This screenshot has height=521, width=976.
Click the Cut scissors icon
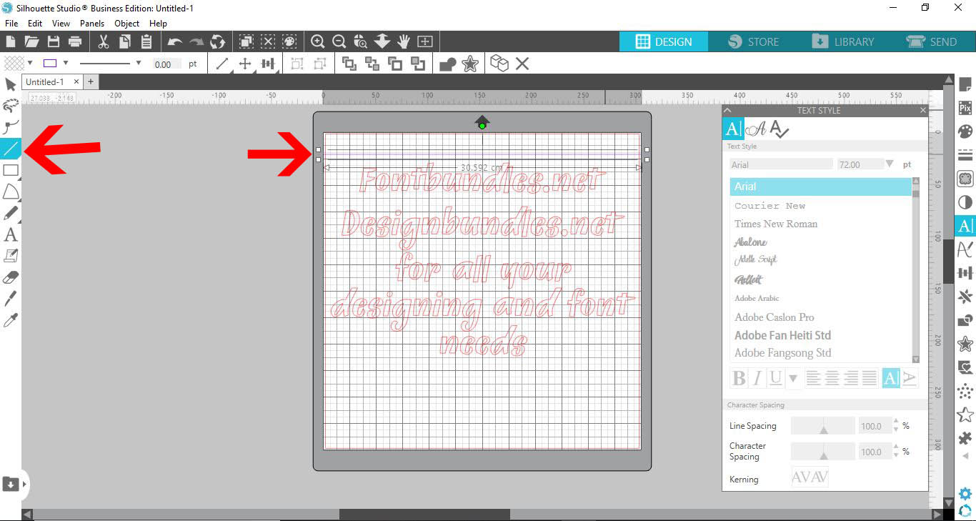(x=104, y=41)
